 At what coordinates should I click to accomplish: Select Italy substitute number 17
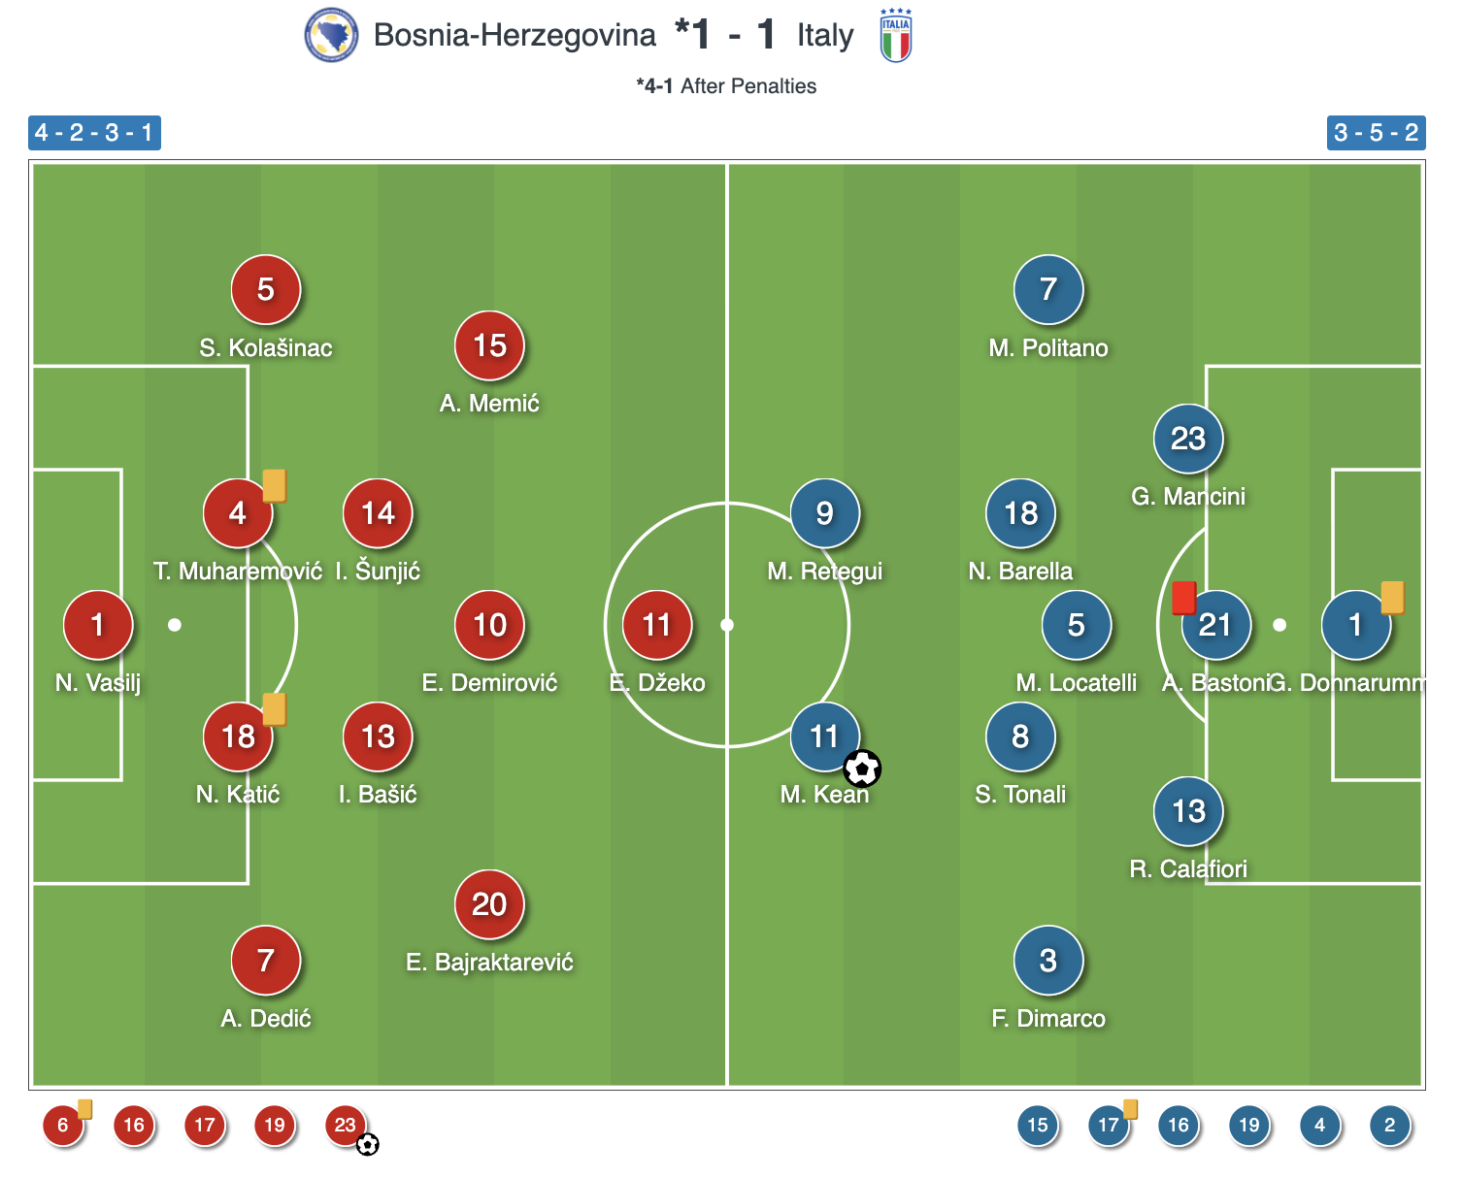(1108, 1126)
